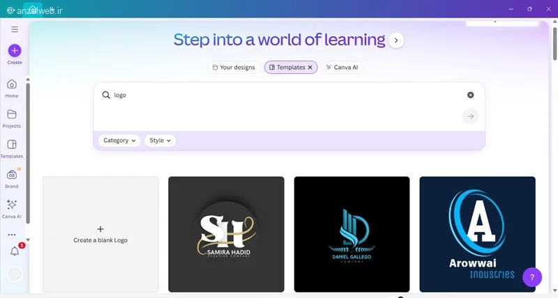
Task: Show more sidebar options (three dots)
Action: coord(12,235)
